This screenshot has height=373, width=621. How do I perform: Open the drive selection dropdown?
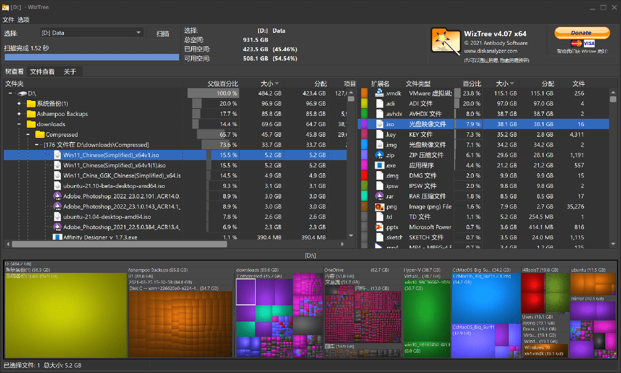(138, 33)
